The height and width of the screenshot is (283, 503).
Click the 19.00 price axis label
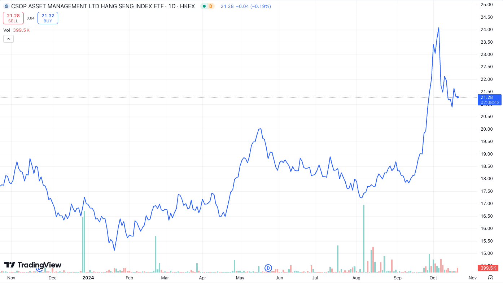click(x=487, y=154)
